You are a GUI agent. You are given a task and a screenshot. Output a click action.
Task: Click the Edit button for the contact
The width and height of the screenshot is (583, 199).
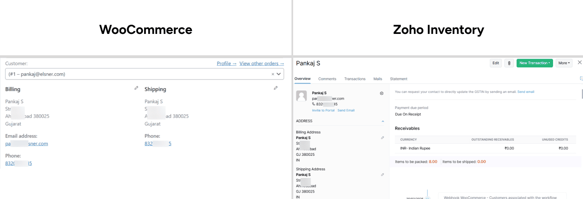pos(496,63)
